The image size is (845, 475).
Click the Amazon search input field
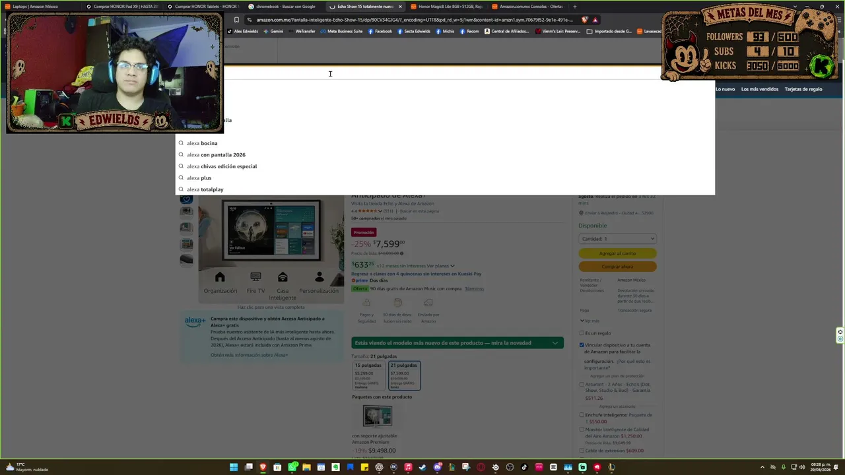pyautogui.click(x=442, y=73)
